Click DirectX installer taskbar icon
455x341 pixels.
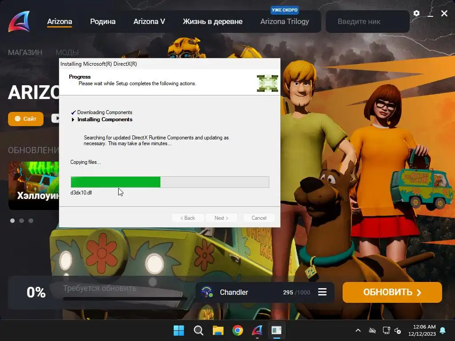pos(276,330)
